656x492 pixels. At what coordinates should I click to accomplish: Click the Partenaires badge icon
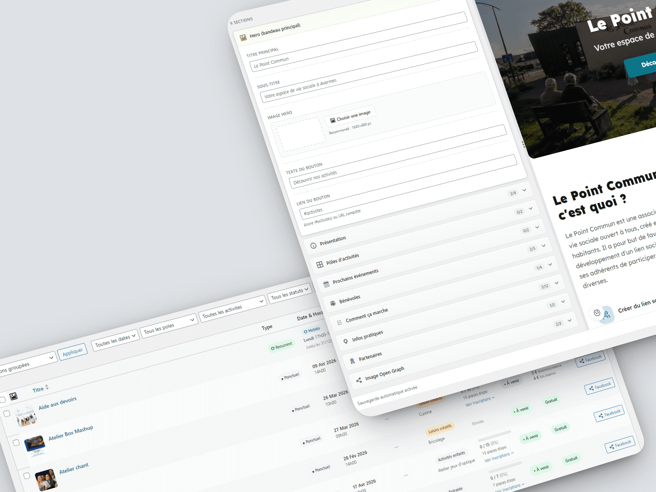352,361
